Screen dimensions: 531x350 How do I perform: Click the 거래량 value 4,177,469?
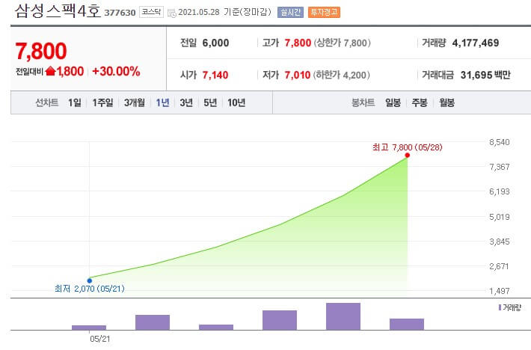pos(476,43)
